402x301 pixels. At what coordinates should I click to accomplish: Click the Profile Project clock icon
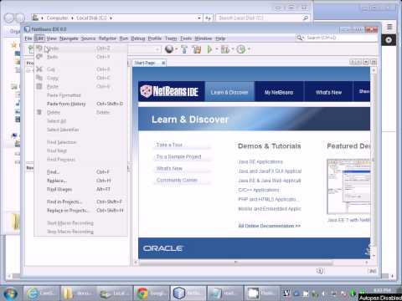pyautogui.click(x=241, y=49)
